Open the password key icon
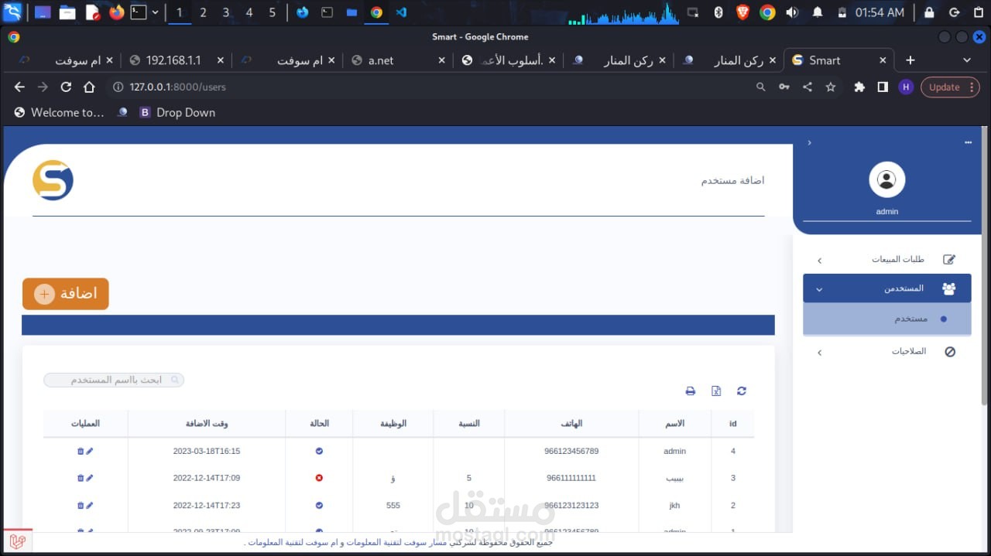Screen dimensions: 991x556 (x=784, y=87)
